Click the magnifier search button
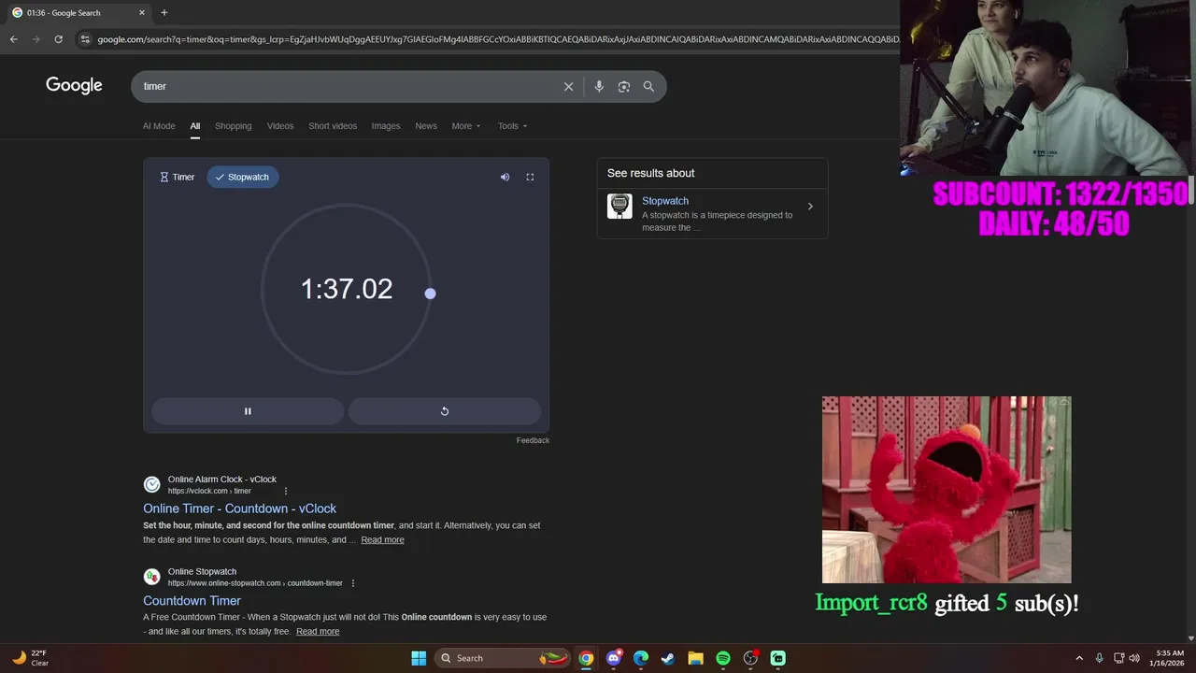 pyautogui.click(x=648, y=86)
